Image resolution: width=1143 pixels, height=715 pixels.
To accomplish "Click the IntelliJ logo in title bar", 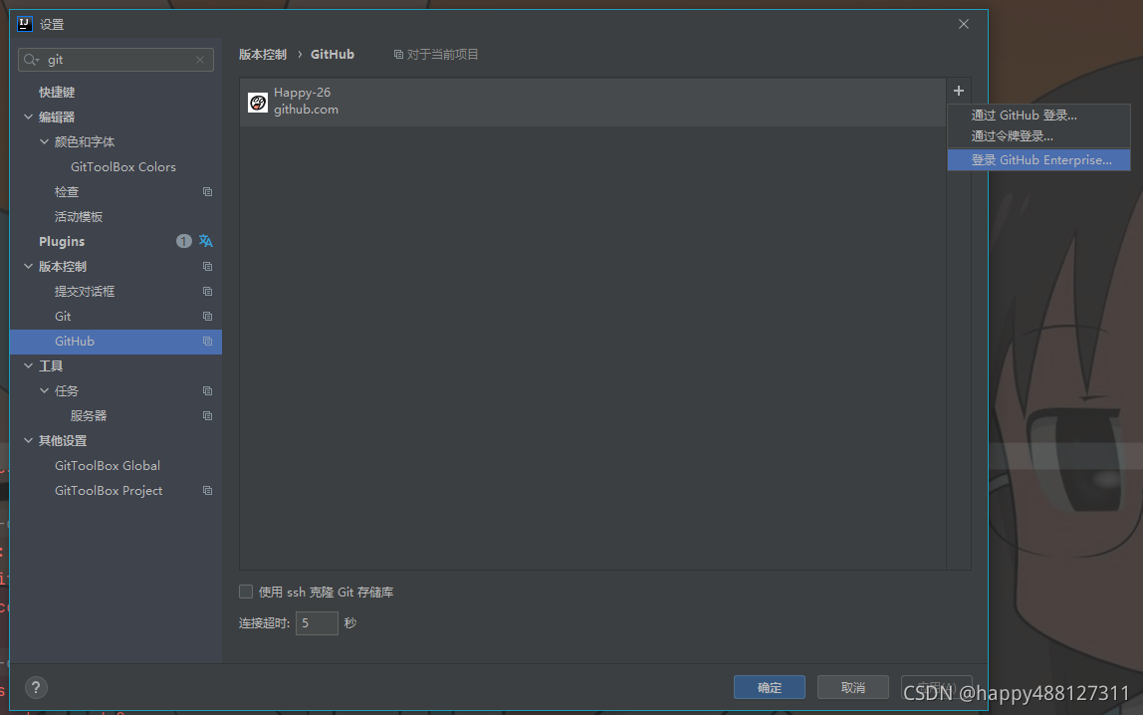I will pos(25,24).
